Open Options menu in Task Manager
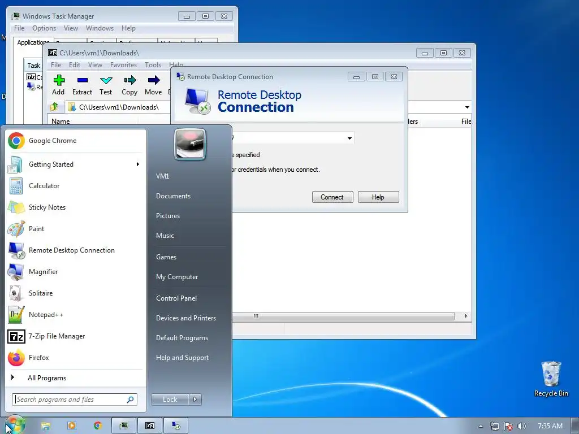The image size is (579, 434). [44, 28]
